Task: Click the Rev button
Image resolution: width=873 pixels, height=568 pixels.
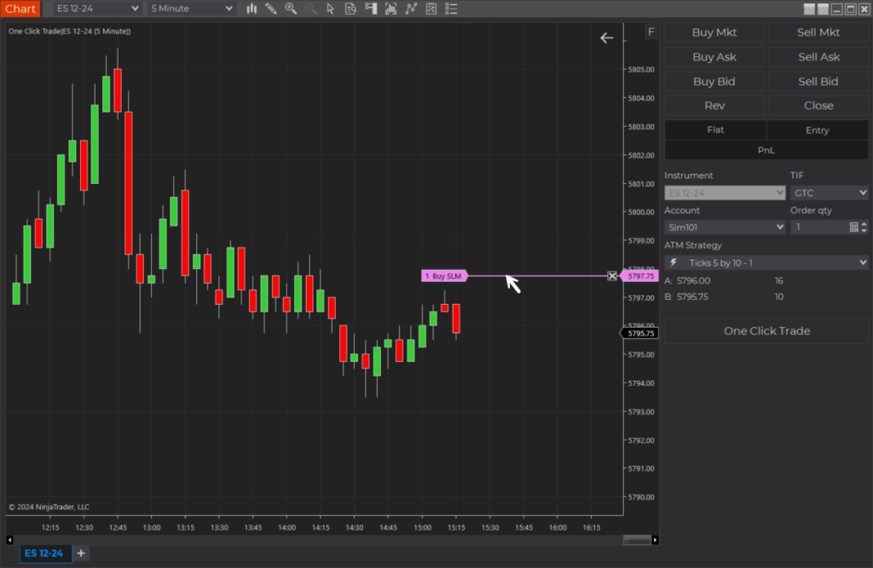Action: (714, 106)
